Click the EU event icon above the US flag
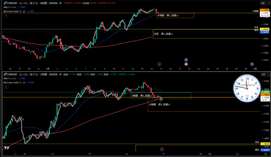The image size is (271, 157). (186, 60)
